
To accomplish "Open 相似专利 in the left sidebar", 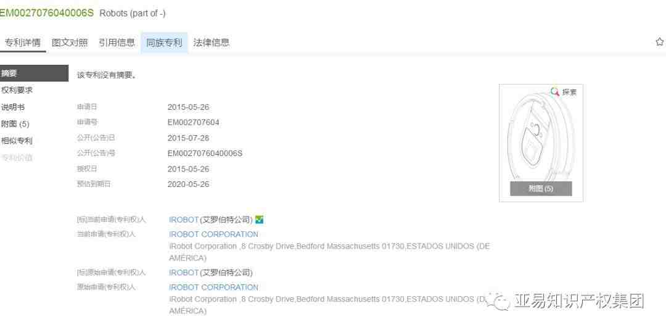I will tap(17, 141).
